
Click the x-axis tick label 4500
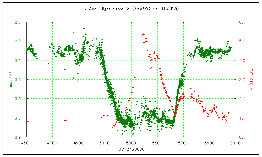point(26,143)
